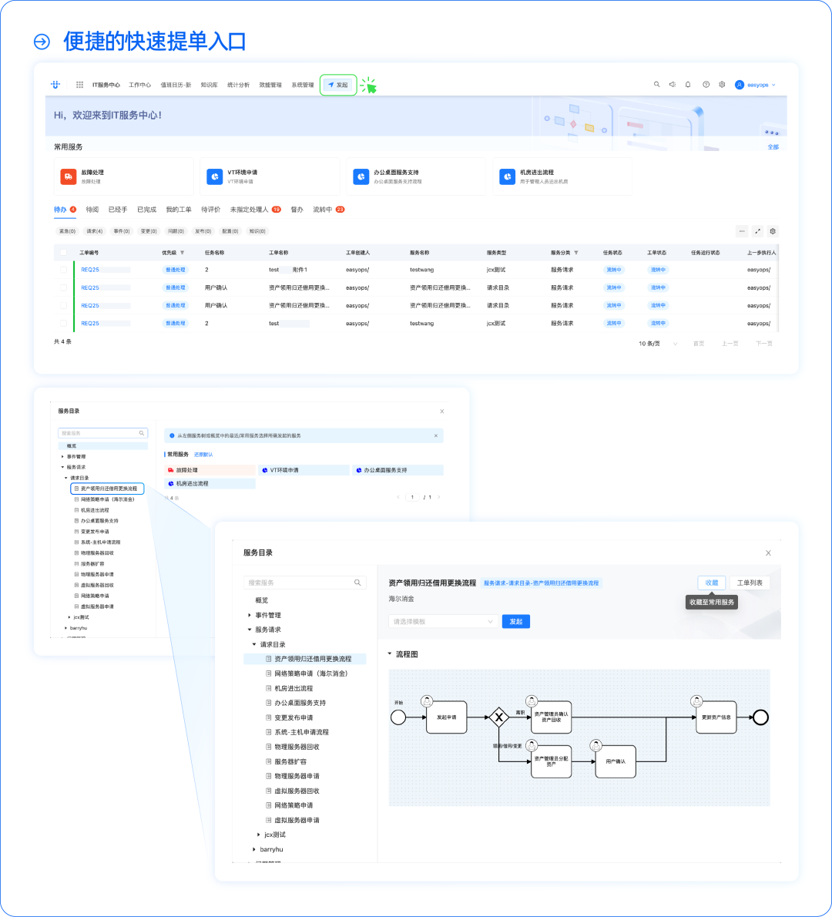Click the 全部 link beside 常用服务
The height and width of the screenshot is (917, 832).
773,146
